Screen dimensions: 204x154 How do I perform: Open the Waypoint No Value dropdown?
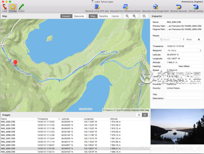point(184,51)
